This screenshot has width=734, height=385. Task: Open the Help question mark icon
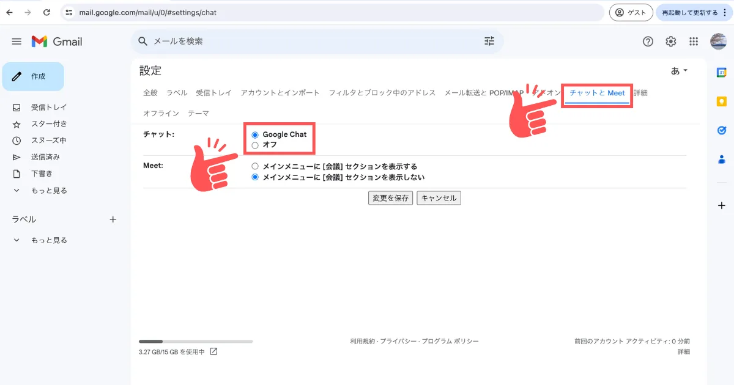point(648,42)
